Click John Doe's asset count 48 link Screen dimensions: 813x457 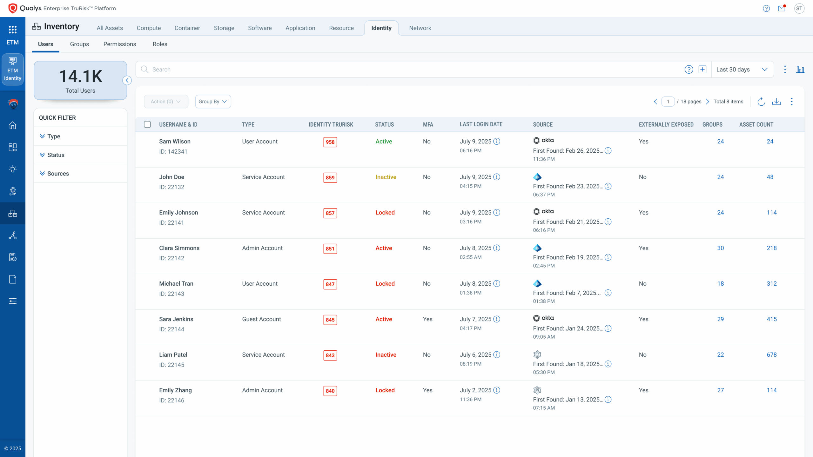click(x=770, y=177)
